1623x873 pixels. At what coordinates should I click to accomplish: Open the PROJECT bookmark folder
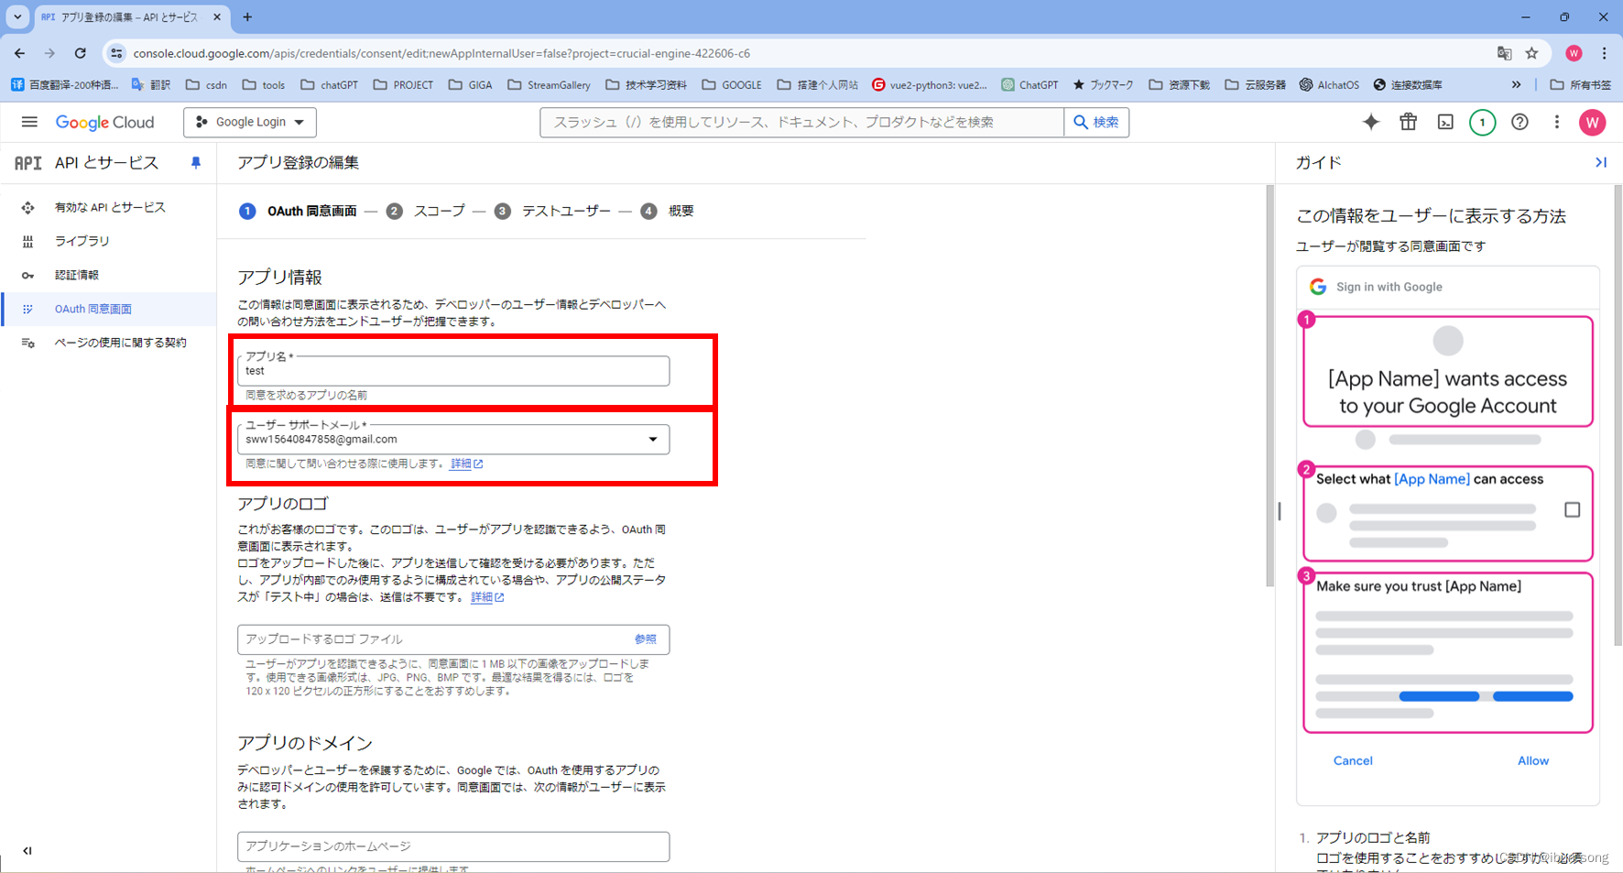click(404, 84)
